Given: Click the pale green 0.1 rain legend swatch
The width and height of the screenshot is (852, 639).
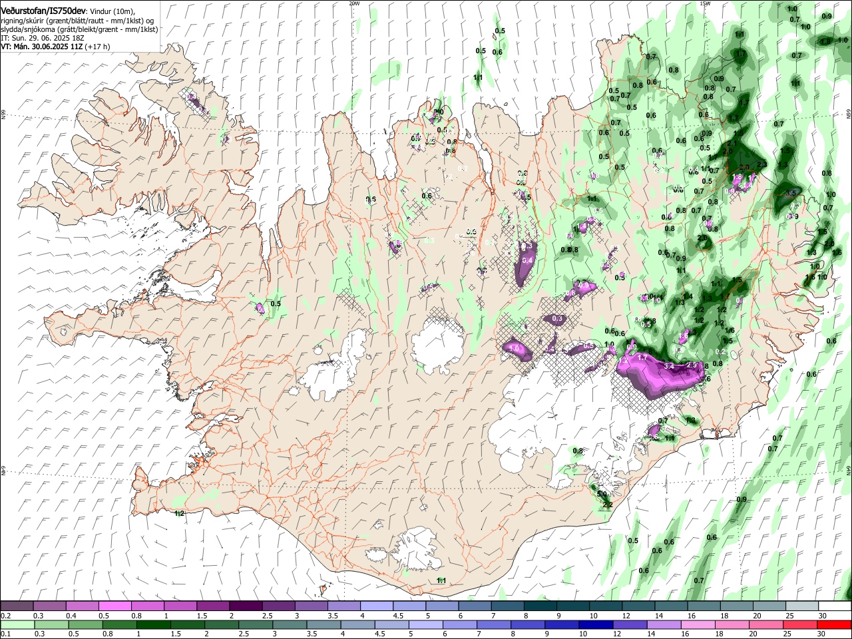Looking at the screenshot, I should point(17,624).
